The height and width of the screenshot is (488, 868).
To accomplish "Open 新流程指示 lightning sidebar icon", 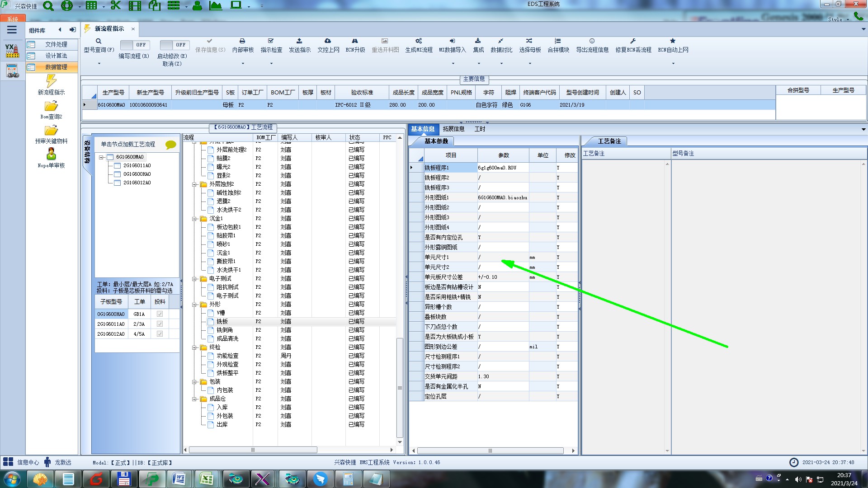I will click(51, 81).
